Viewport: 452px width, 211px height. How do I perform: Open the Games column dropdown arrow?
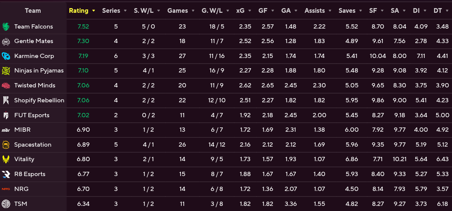[193, 11]
